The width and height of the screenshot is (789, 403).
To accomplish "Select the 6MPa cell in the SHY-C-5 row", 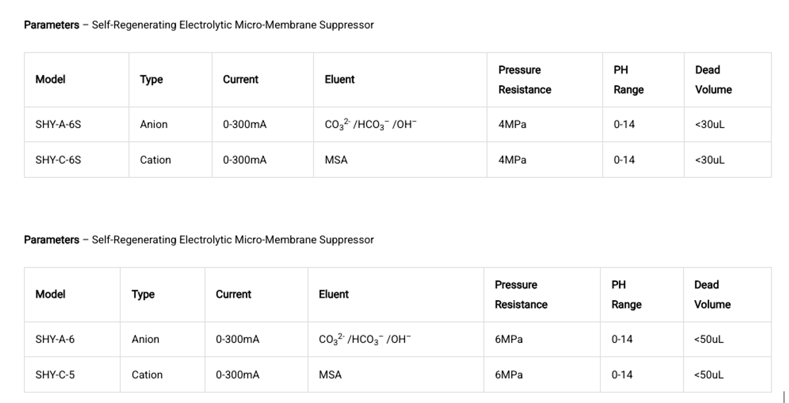I will point(509,375).
